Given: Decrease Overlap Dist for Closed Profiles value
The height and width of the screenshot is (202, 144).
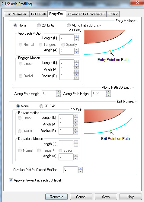Looking at the screenshot, I should coord(81,172).
